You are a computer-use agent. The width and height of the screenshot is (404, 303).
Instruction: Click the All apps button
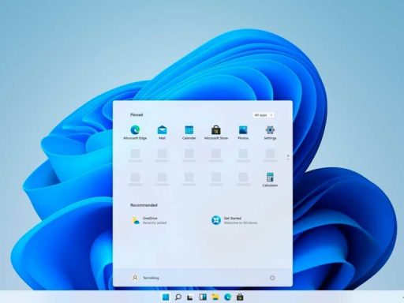264,115
